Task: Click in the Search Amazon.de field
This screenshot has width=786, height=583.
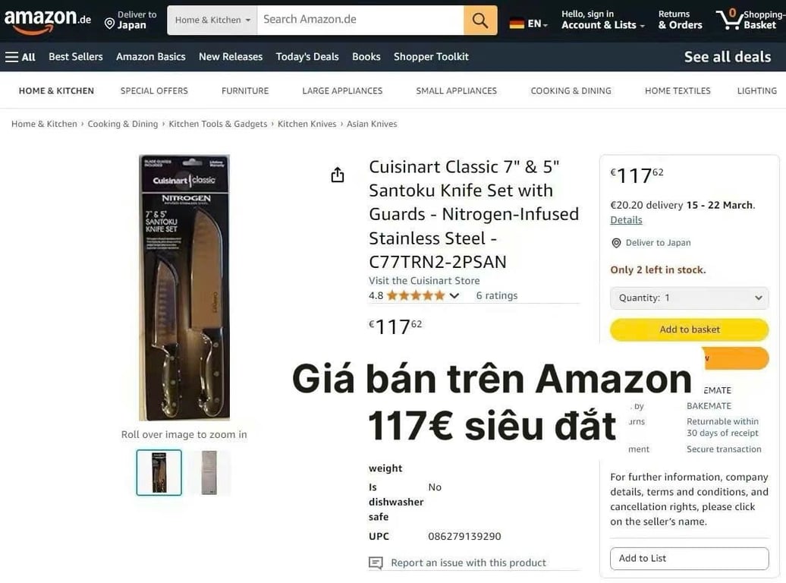Action: point(360,20)
